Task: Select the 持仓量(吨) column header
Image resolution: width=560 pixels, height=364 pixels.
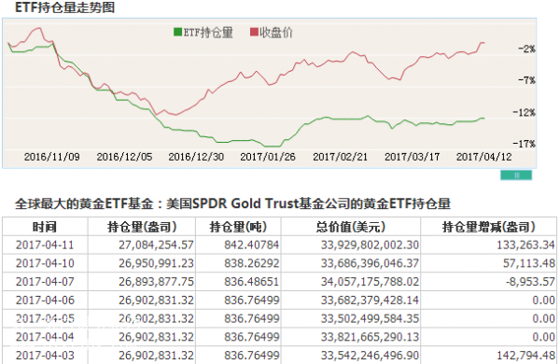Action: click(238, 227)
